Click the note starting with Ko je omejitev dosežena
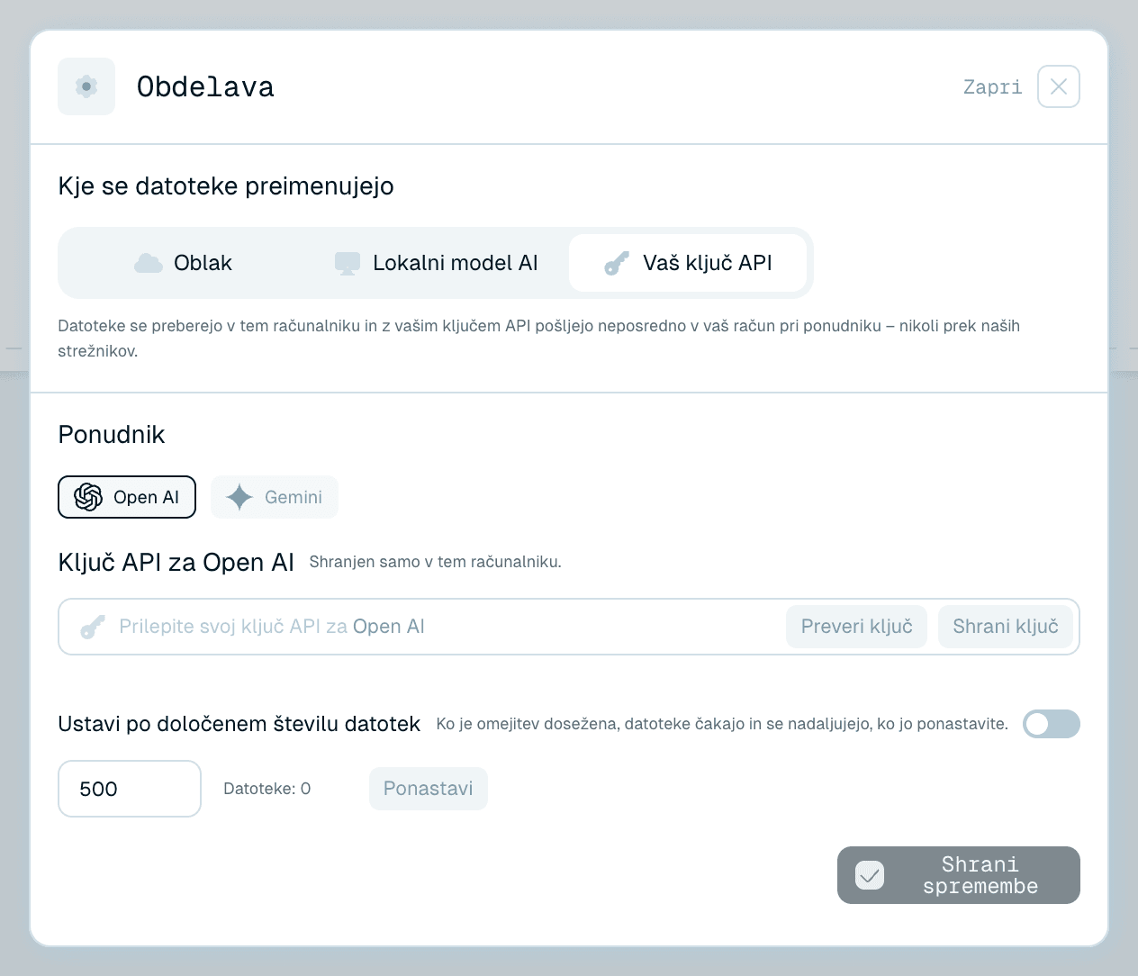1138x976 pixels. pyautogui.click(x=722, y=724)
